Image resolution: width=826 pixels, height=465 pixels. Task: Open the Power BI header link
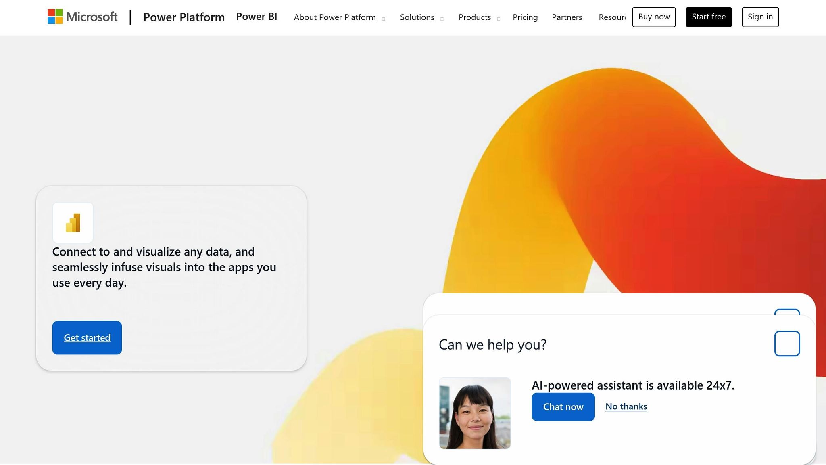click(x=257, y=17)
